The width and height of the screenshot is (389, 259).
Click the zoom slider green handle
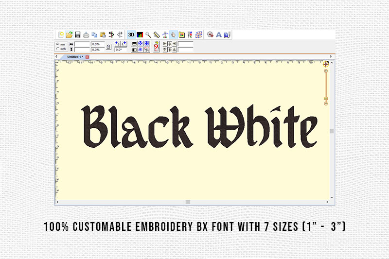[326, 99]
